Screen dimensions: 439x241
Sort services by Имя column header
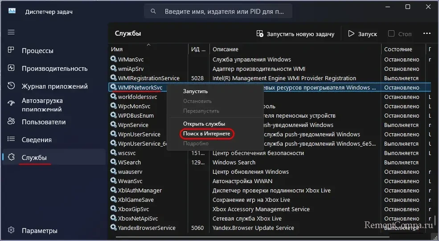click(x=117, y=49)
